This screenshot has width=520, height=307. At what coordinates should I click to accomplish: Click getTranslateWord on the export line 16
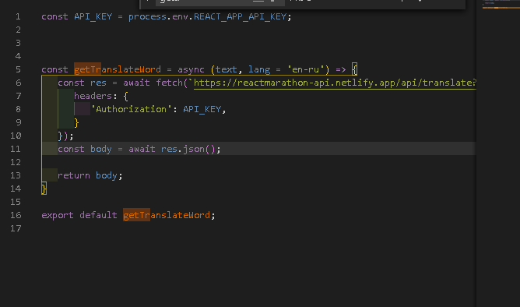pos(167,215)
